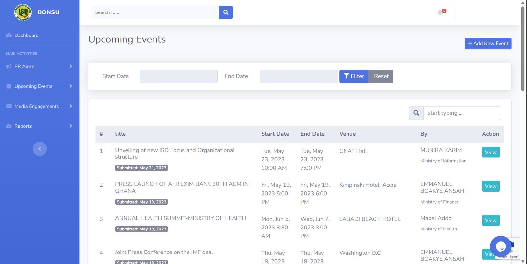Click the PR Alerts megaphone icon

9,66
